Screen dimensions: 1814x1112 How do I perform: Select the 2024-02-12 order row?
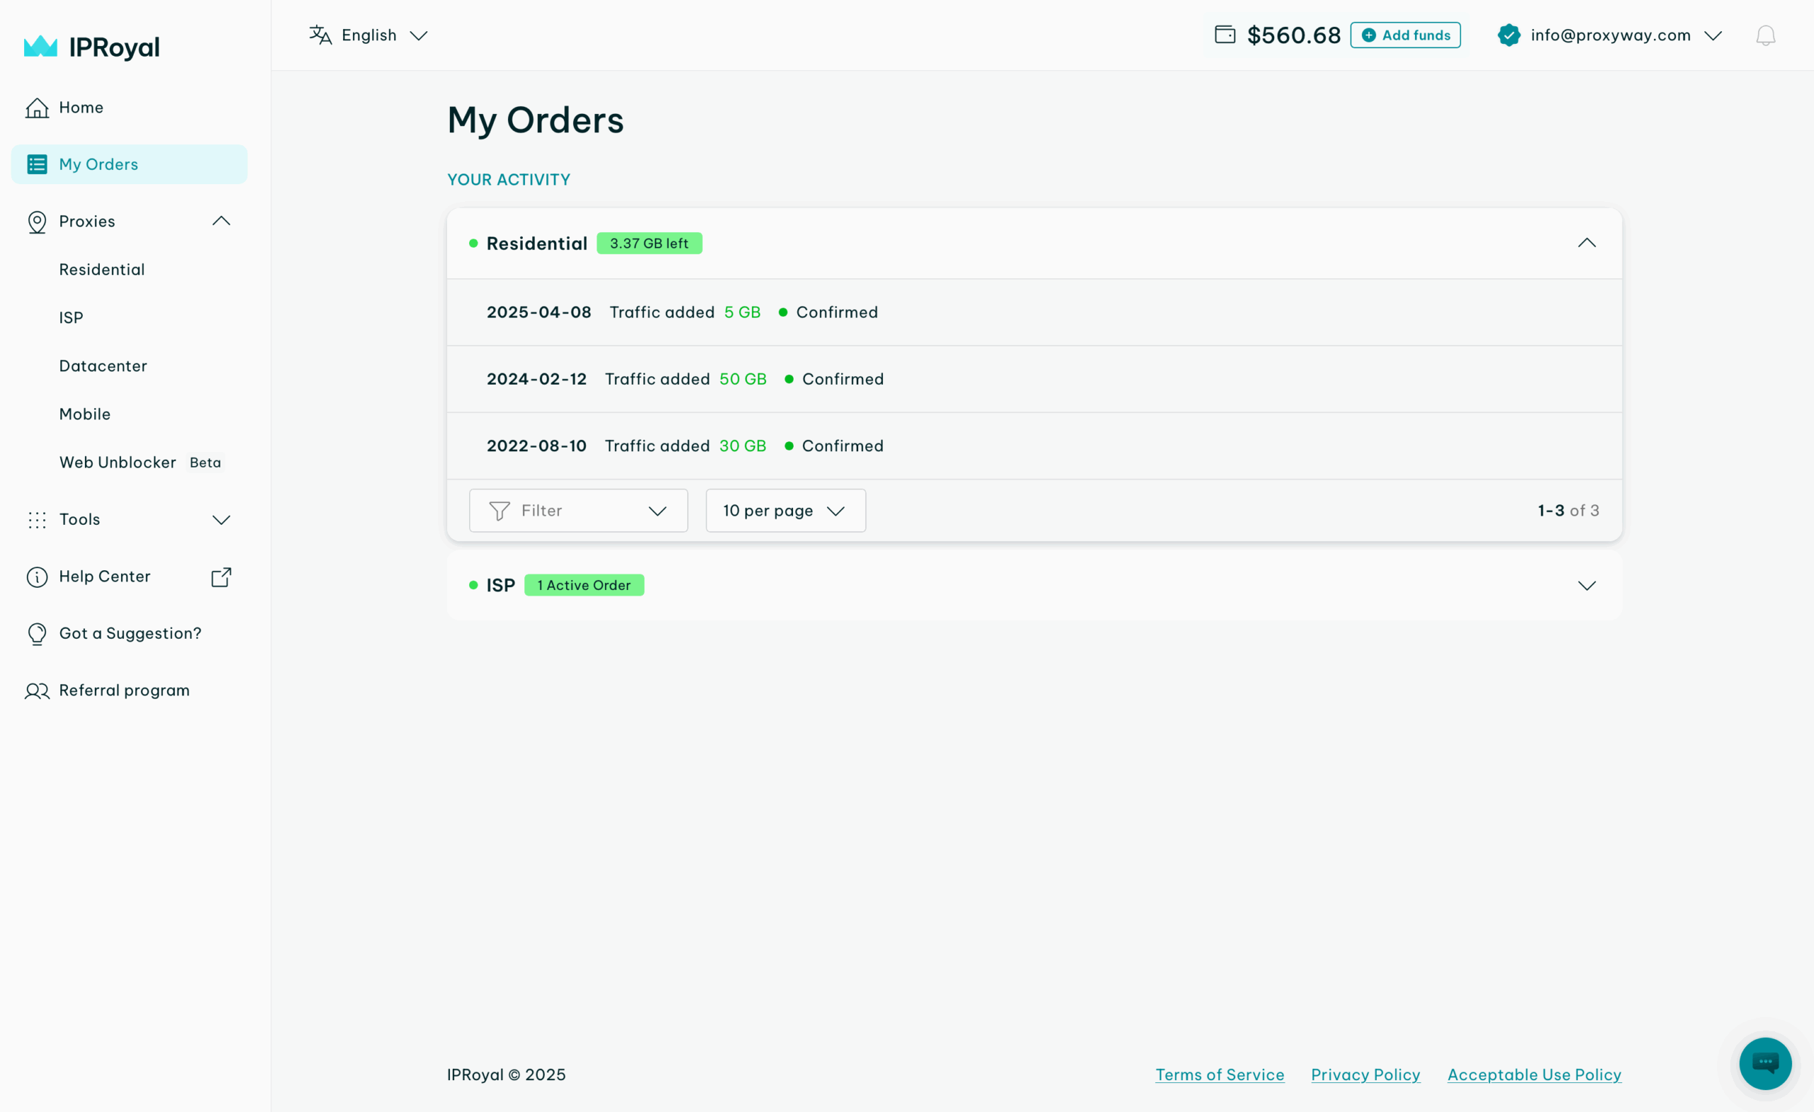tap(1034, 379)
